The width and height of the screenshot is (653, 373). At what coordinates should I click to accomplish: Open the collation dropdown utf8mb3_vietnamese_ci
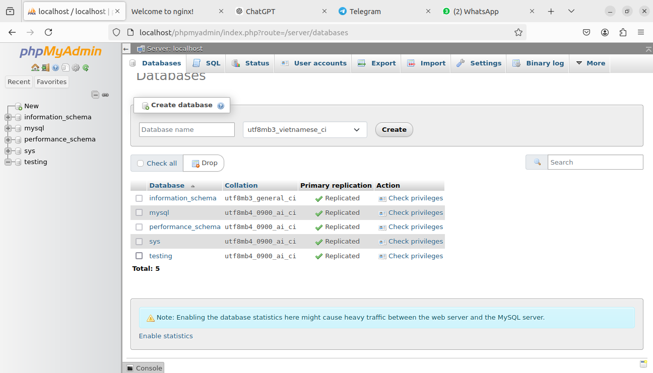coord(304,129)
